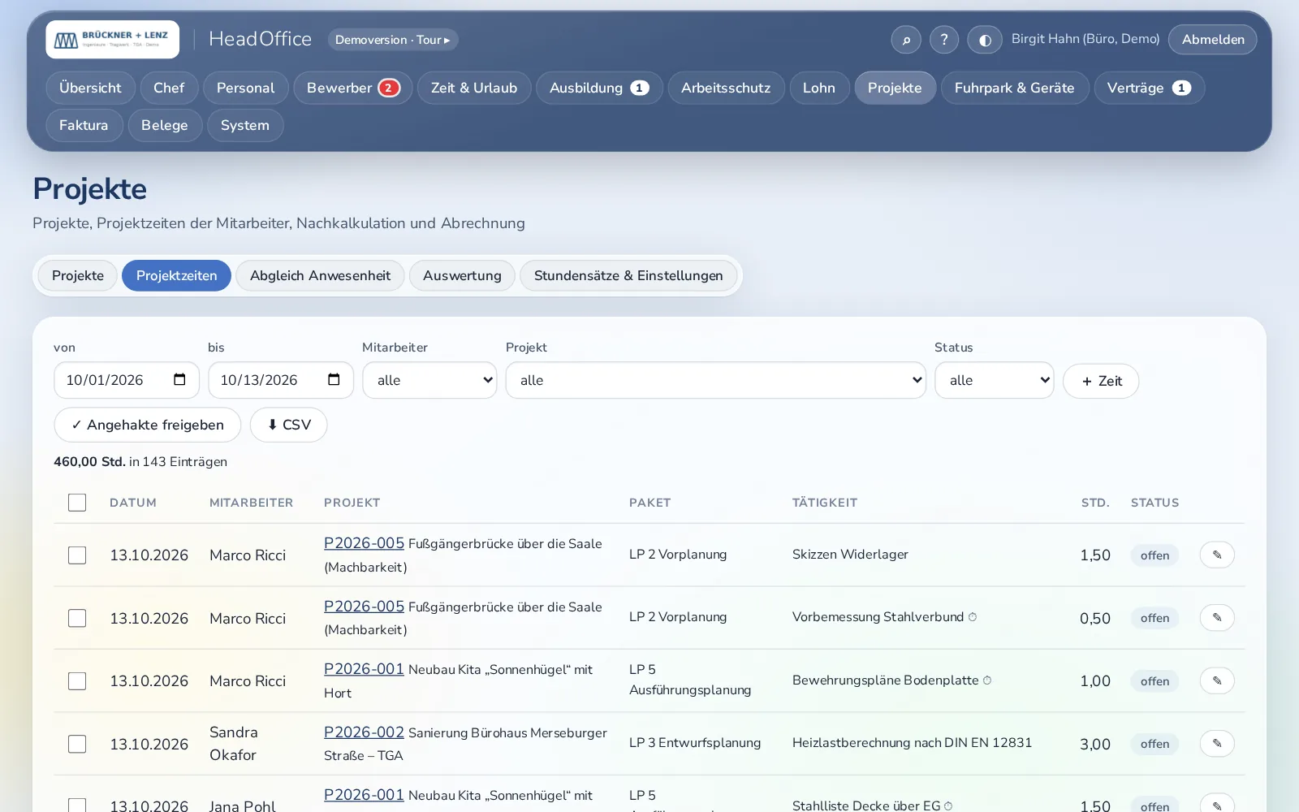The image size is (1299, 812).
Task: Click the von date input field
Action: (127, 380)
